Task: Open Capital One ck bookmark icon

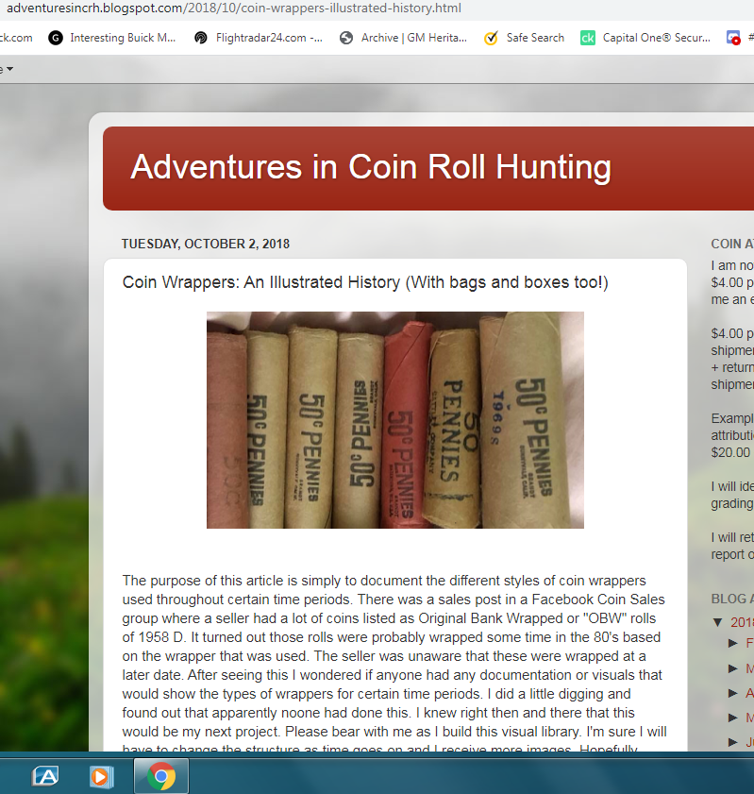Action: [x=588, y=38]
